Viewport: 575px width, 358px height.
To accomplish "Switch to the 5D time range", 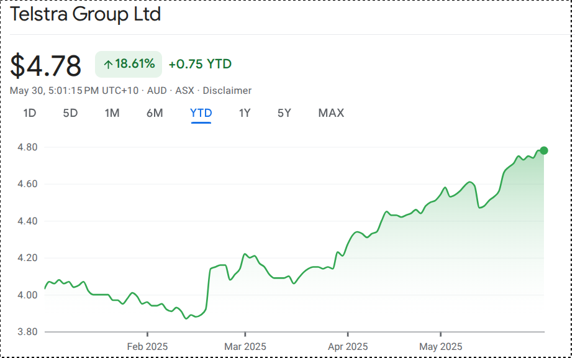I will [x=70, y=113].
